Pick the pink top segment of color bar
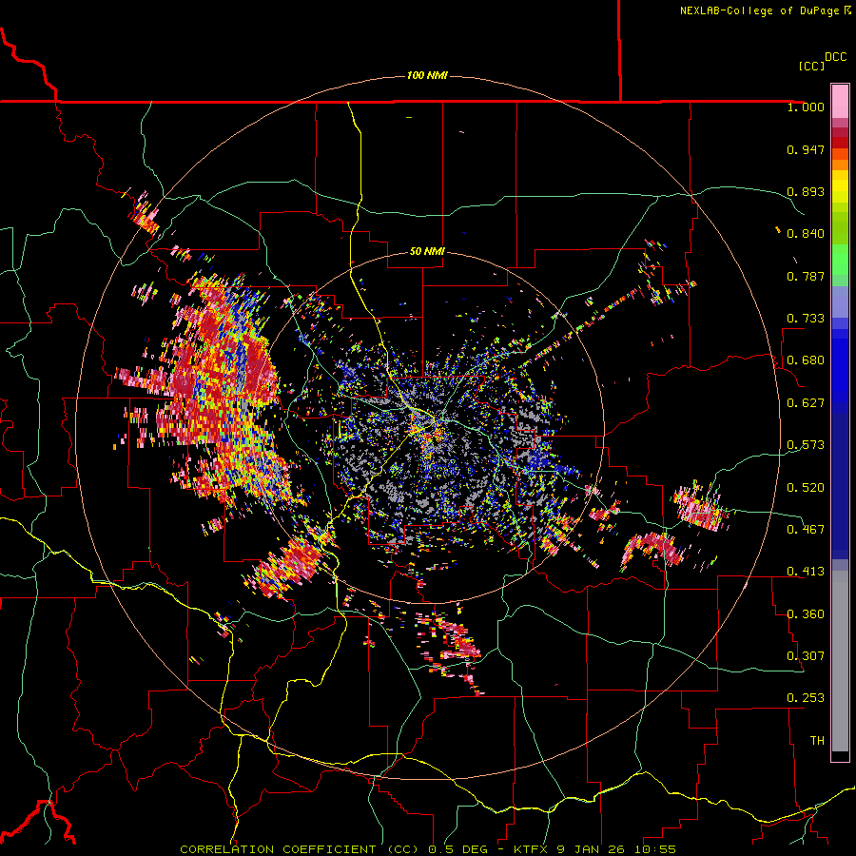The image size is (856, 856). [840, 101]
